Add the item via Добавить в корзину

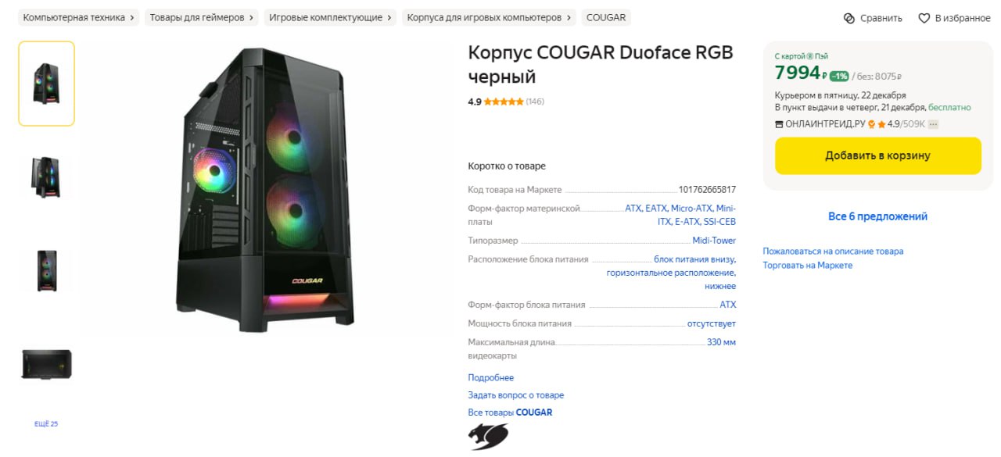(877, 155)
